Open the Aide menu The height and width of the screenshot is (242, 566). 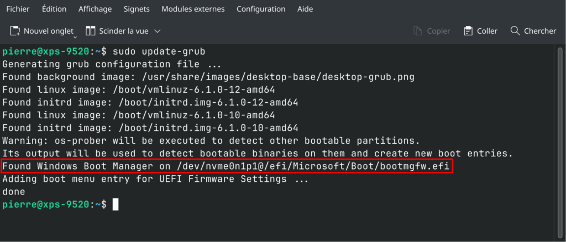[x=305, y=9]
